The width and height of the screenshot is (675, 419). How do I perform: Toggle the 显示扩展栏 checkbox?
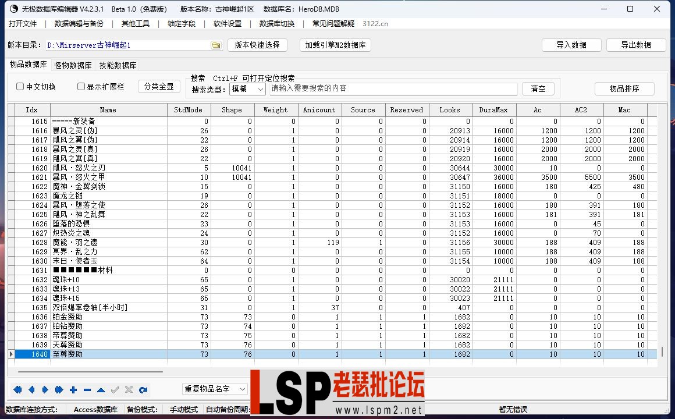(x=80, y=86)
